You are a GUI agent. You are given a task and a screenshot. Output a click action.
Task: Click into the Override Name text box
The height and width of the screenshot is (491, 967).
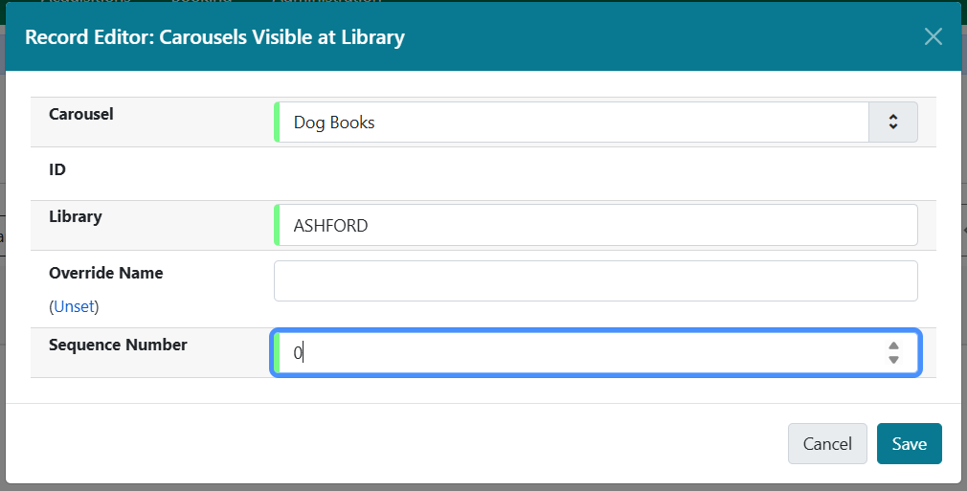tap(596, 281)
